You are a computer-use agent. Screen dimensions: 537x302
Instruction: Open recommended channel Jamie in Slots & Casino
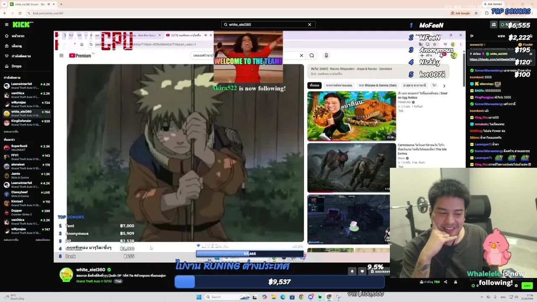[x=27, y=175]
